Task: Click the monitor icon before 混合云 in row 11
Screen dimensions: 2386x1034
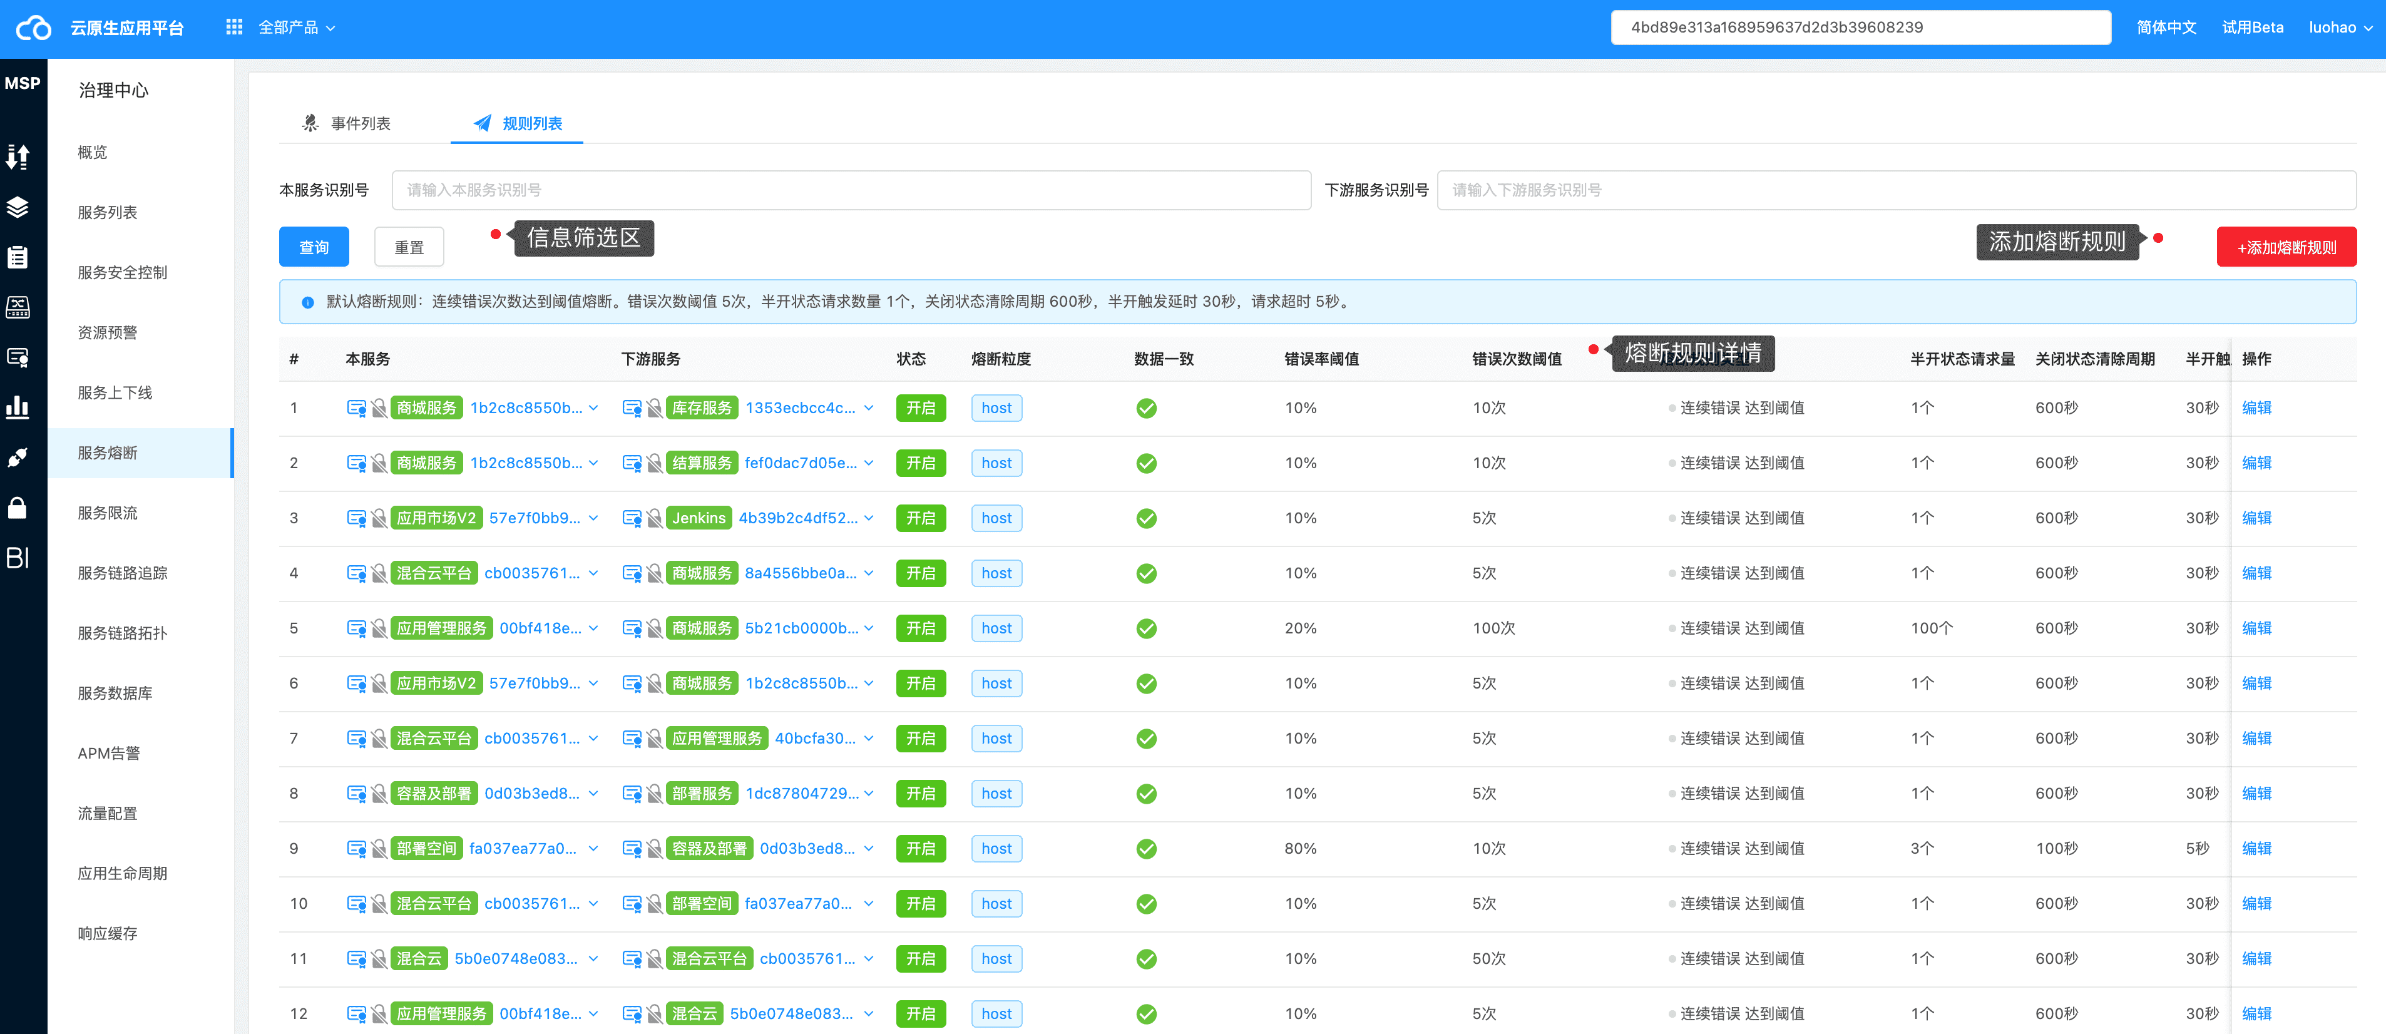Action: click(x=356, y=959)
